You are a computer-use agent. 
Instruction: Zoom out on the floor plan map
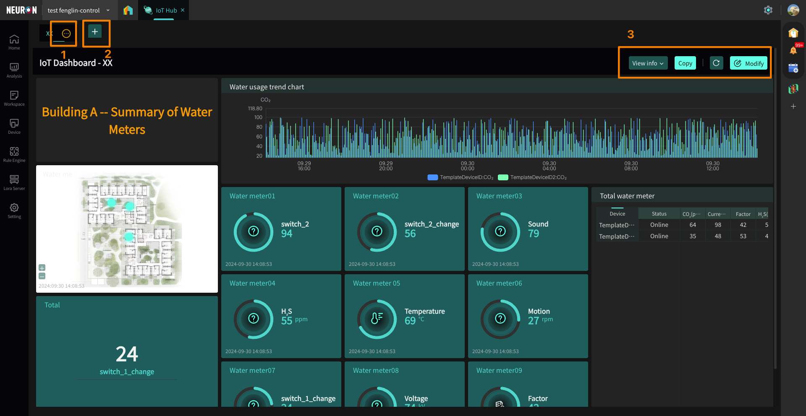(42, 276)
